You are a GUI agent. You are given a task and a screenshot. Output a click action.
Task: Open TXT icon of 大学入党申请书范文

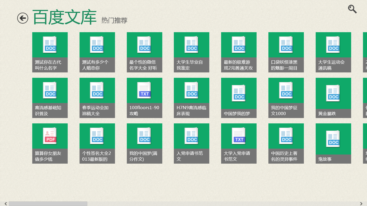point(239,136)
